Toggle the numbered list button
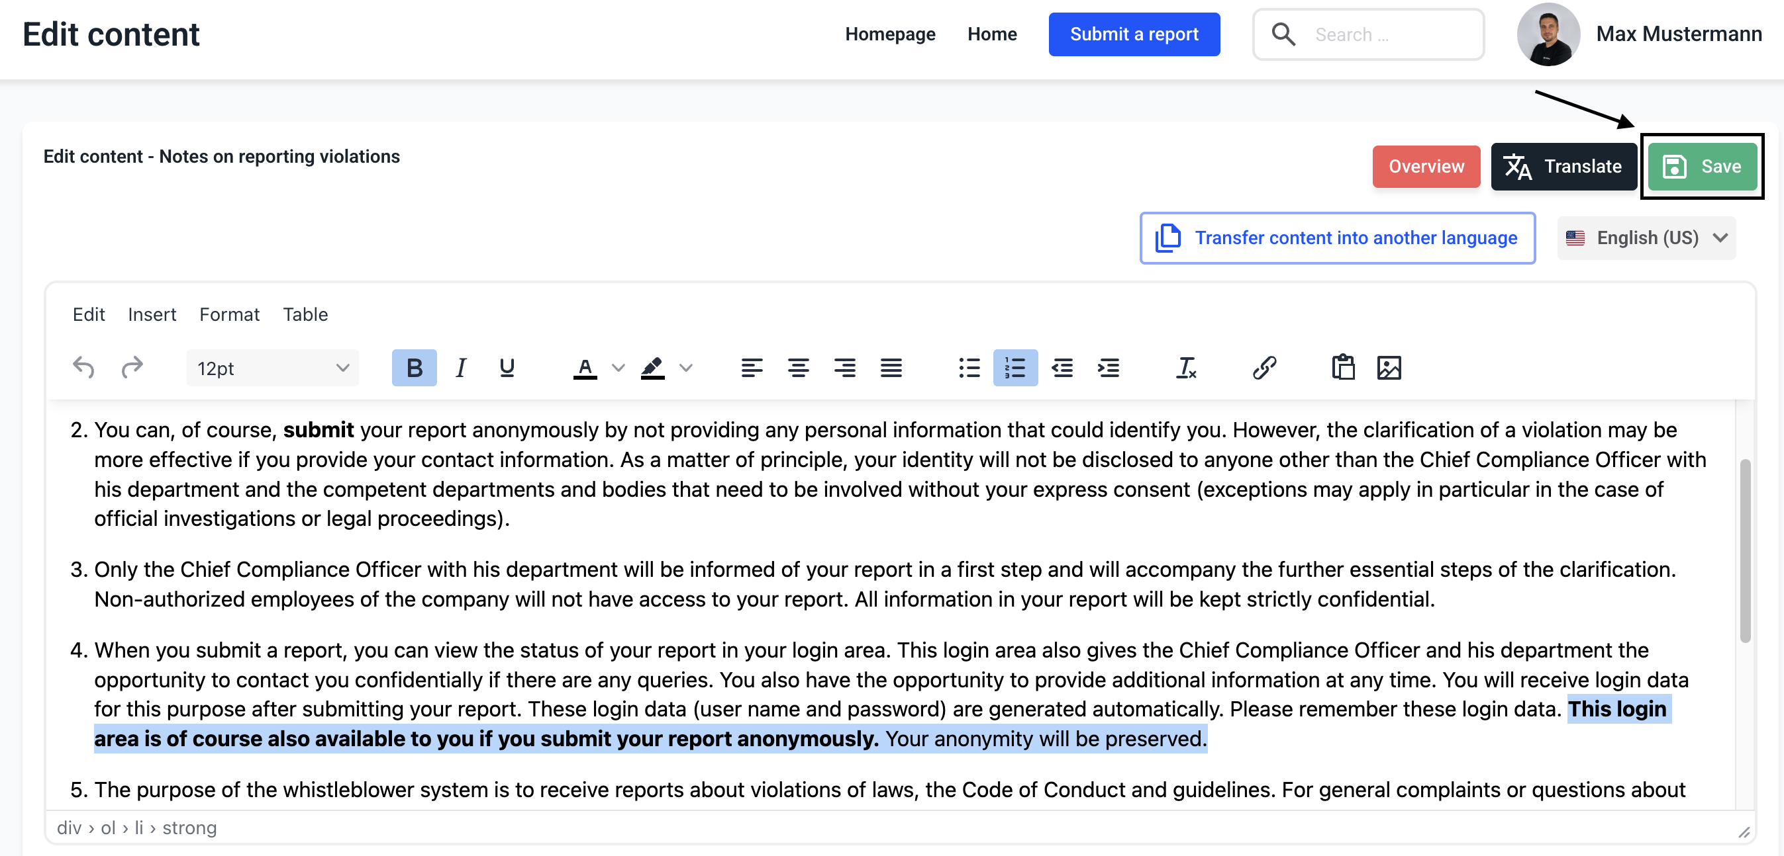Viewport: 1784px width, 856px height. pos(1015,367)
